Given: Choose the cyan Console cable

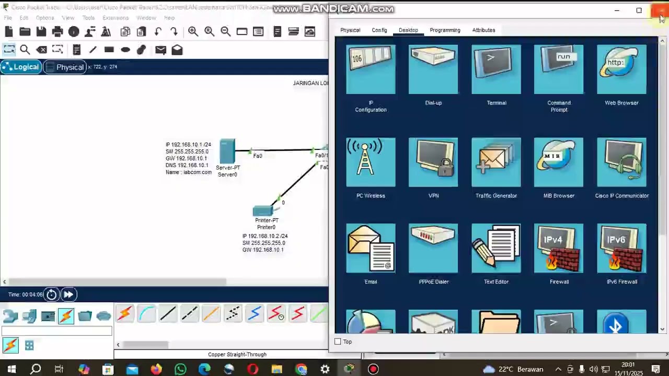Looking at the screenshot, I should tap(147, 314).
